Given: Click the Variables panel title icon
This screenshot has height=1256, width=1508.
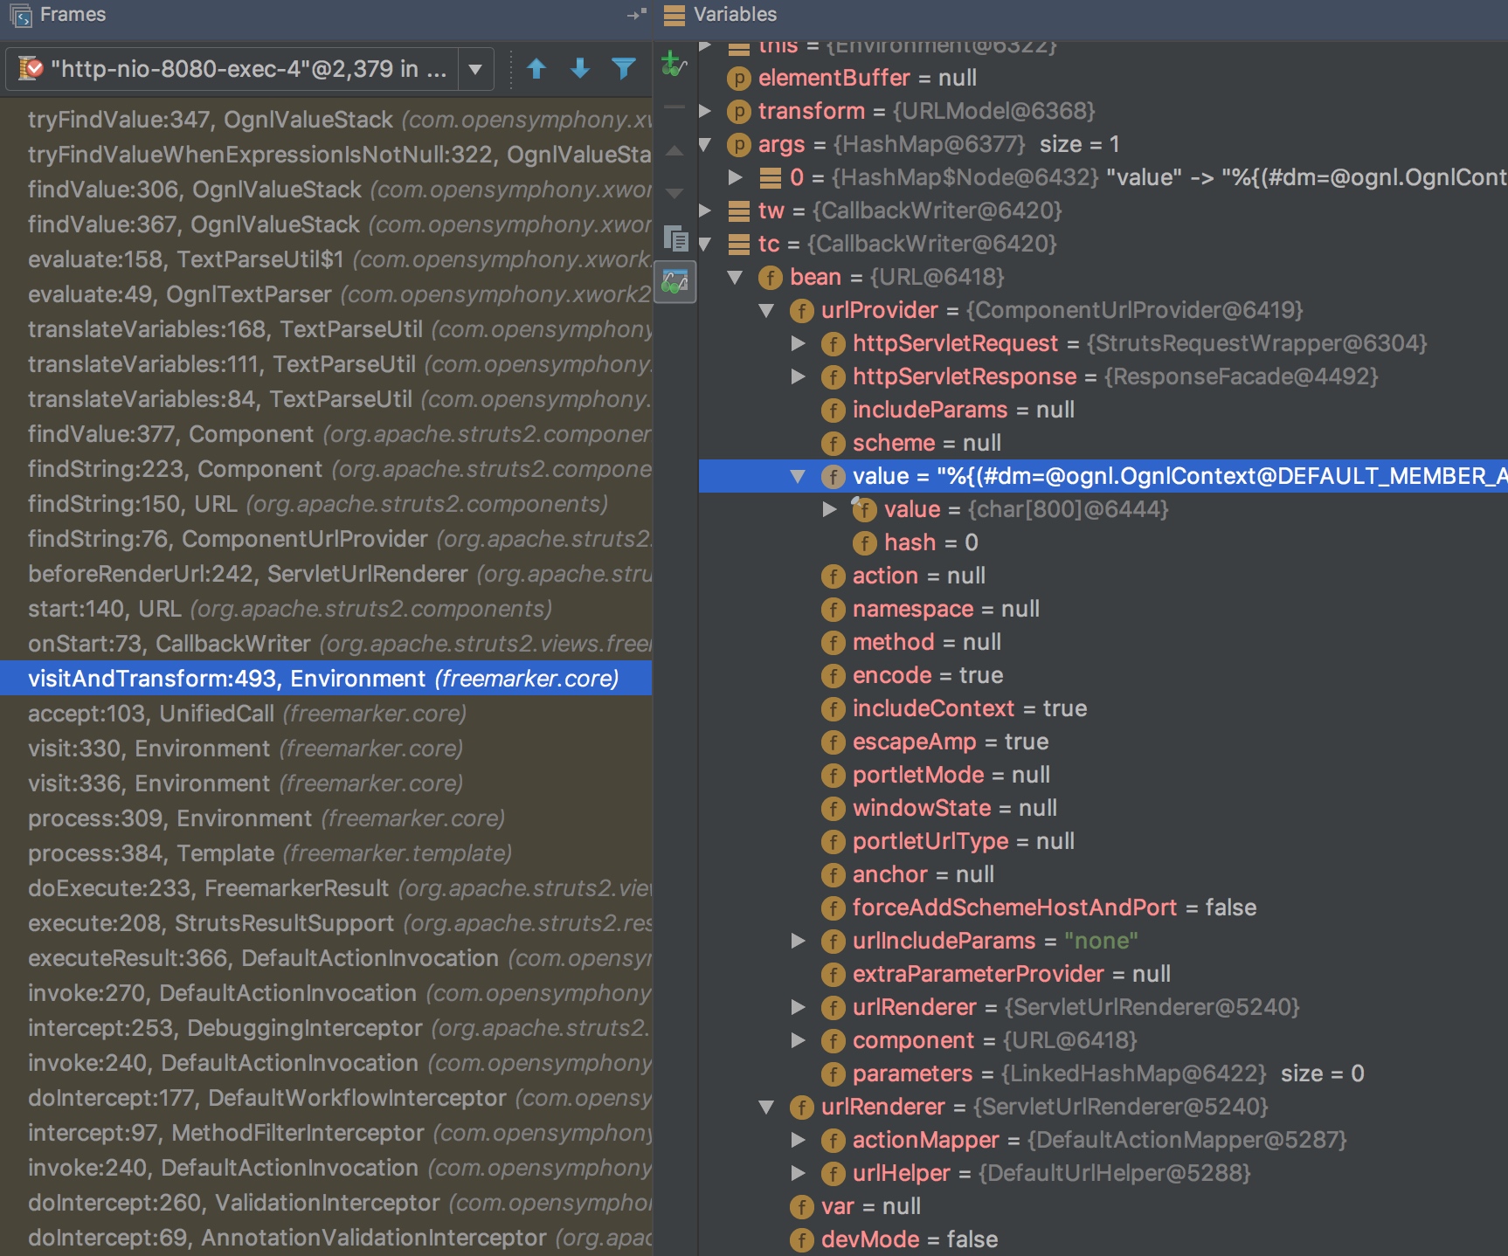Looking at the screenshot, I should (x=674, y=15).
